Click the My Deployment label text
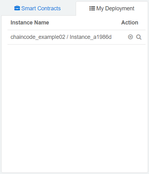Screen dimensions: 149x174 pyautogui.click(x=115, y=8)
